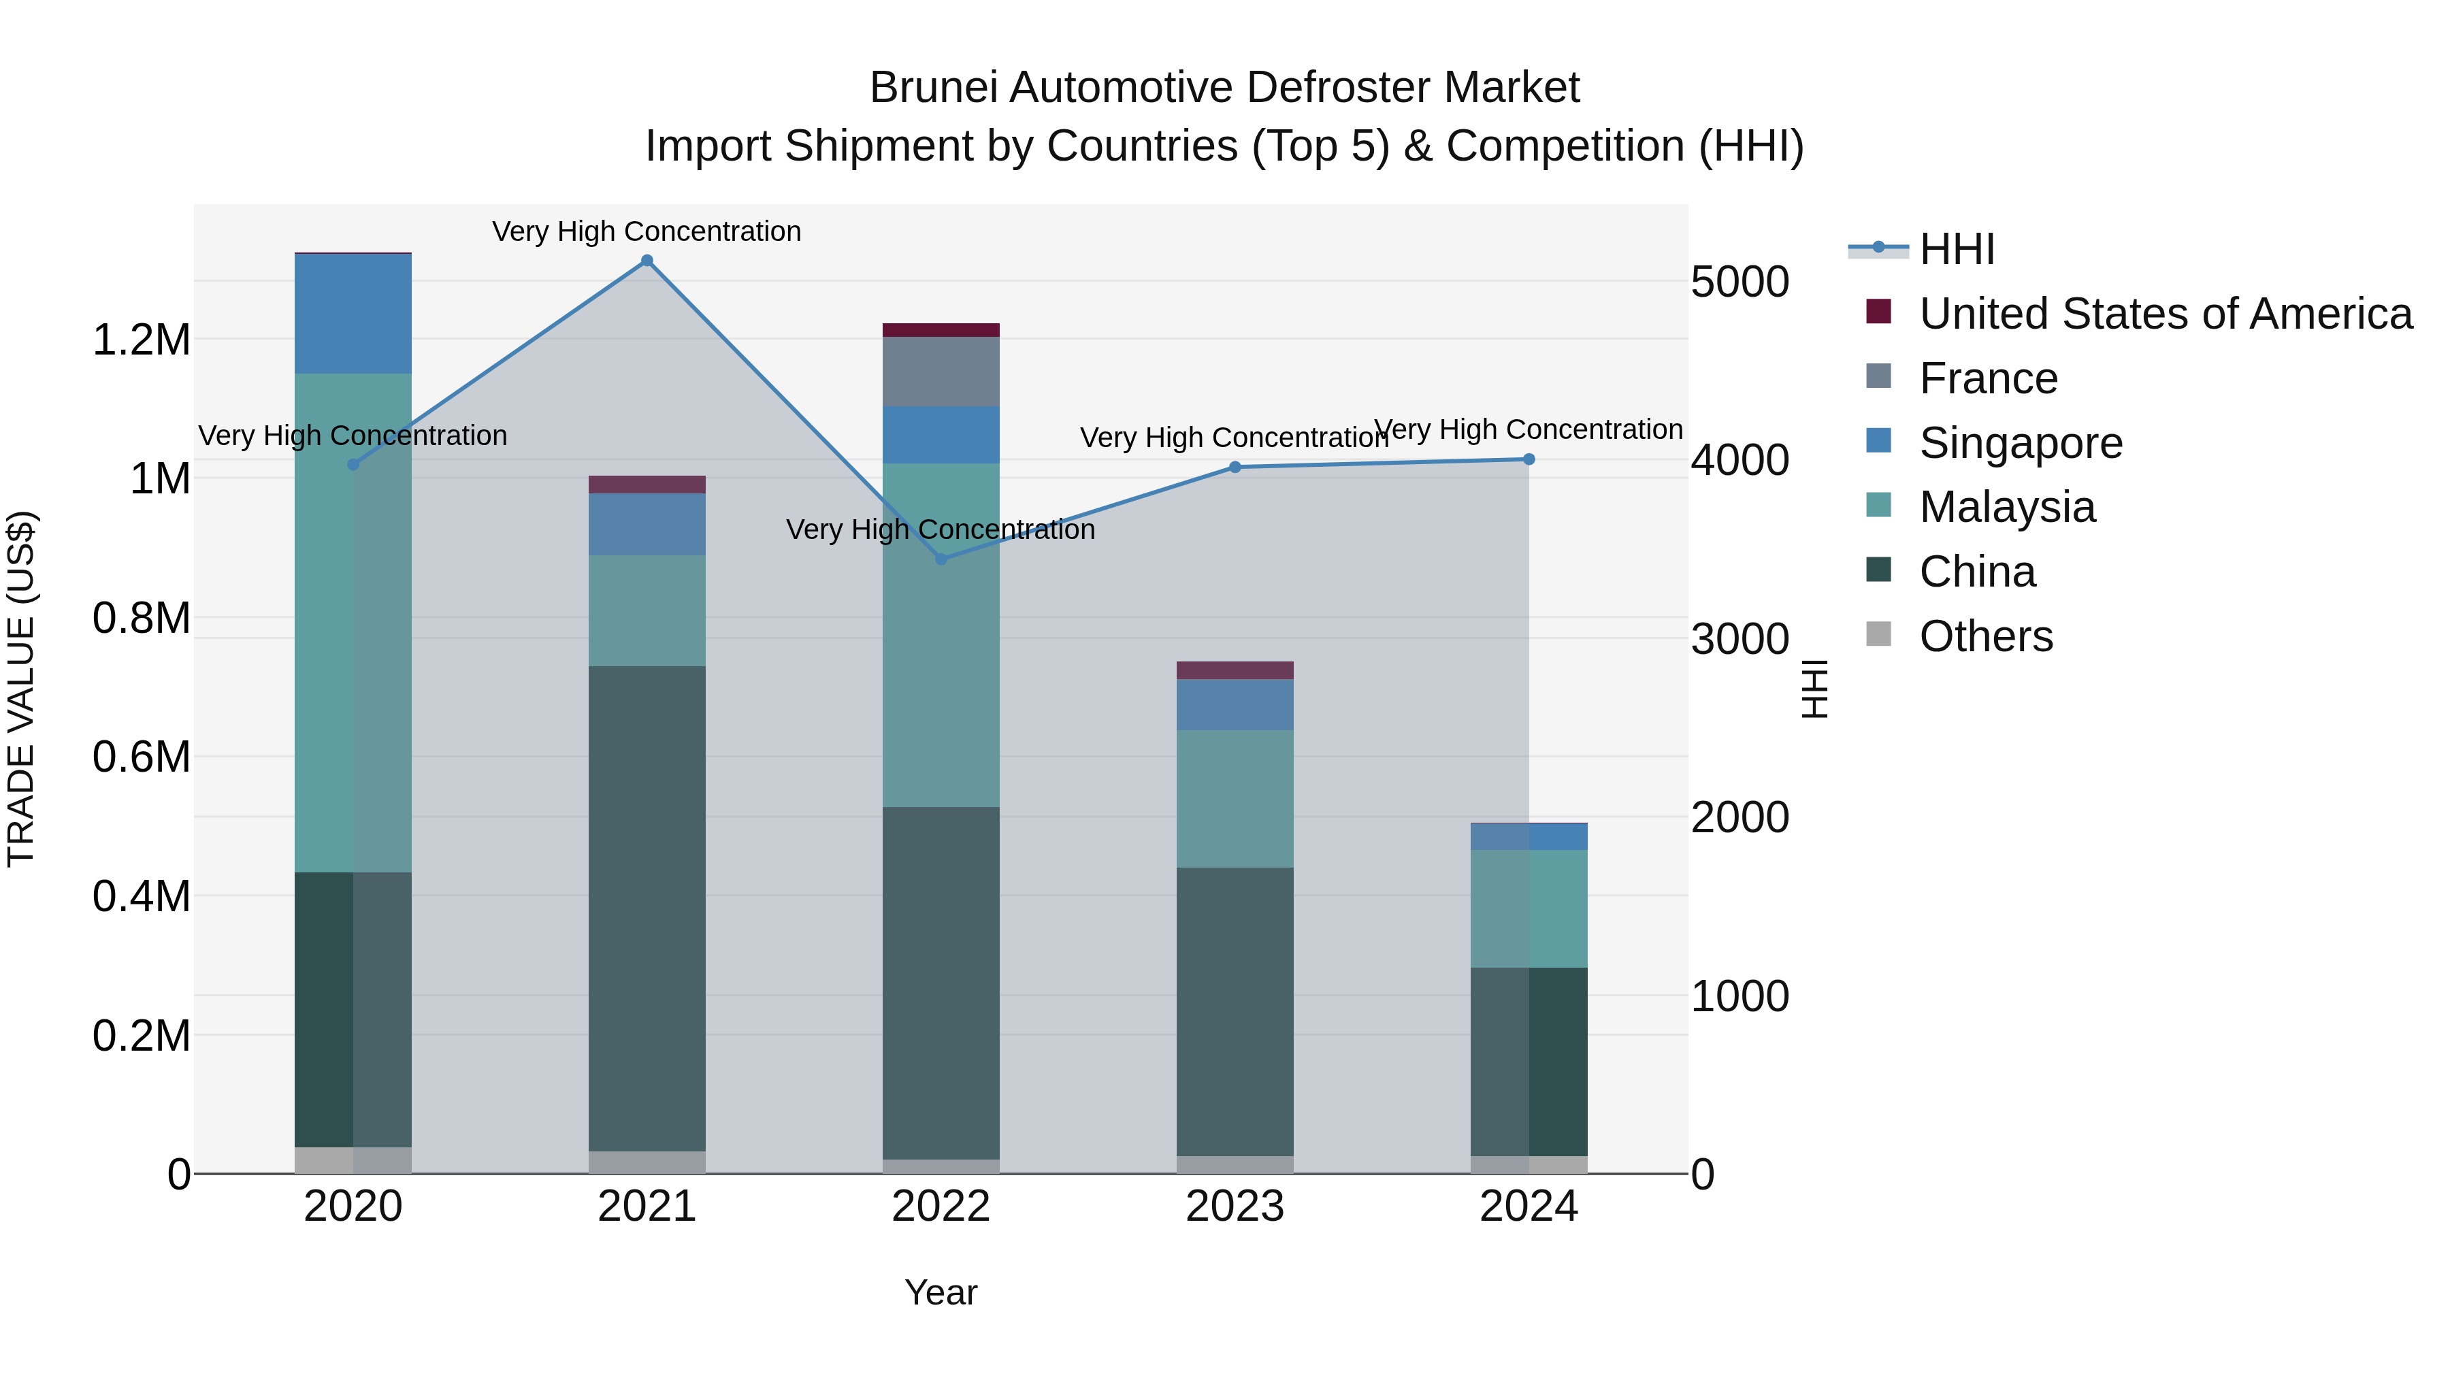Click the USA segment of the 2022 bar
Image resolution: width=2450 pixels, height=1378 pixels.
coord(942,330)
